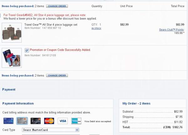View the gift cards promotion thumbnail
The width and height of the screenshot is (188, 135).
pyautogui.click(x=12, y=58)
